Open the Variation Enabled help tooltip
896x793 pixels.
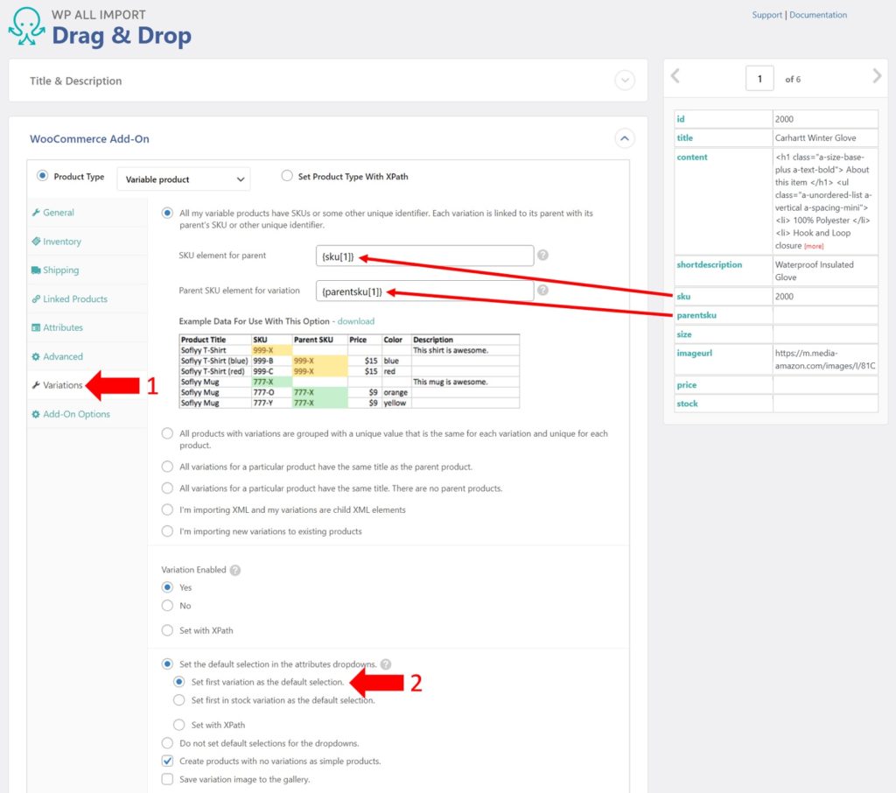(234, 570)
